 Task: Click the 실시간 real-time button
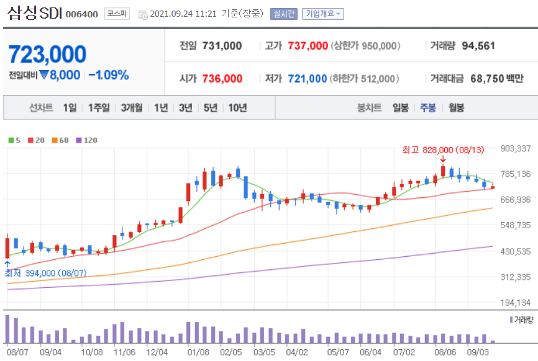pyautogui.click(x=283, y=14)
